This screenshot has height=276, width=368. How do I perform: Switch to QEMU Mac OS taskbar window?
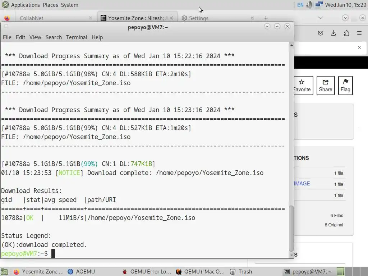click(x=200, y=272)
